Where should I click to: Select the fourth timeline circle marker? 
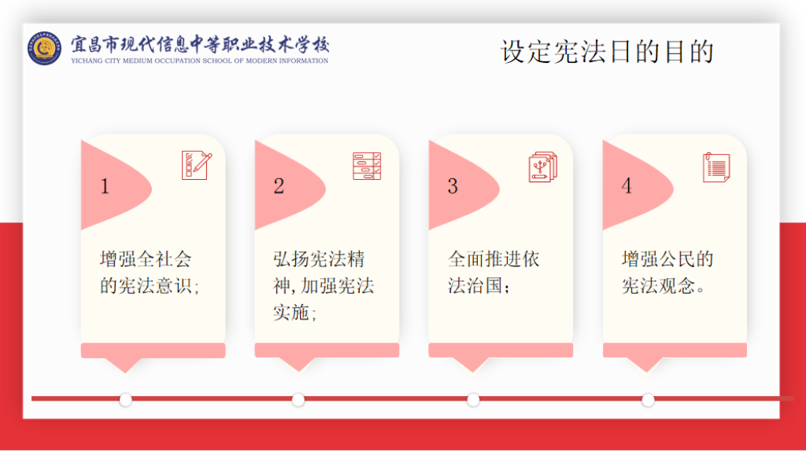tap(648, 400)
